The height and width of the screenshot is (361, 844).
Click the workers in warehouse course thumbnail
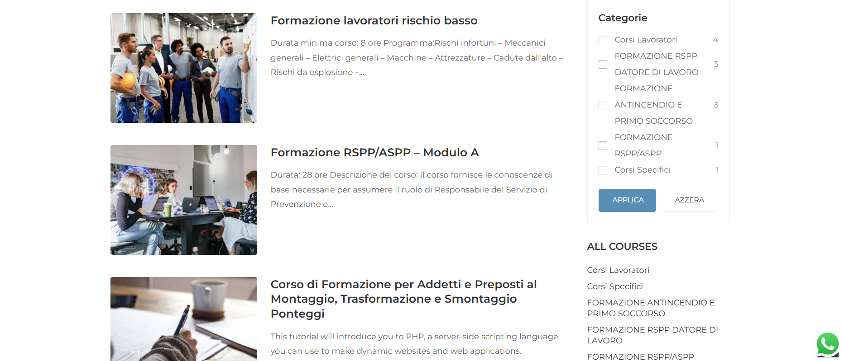[183, 68]
